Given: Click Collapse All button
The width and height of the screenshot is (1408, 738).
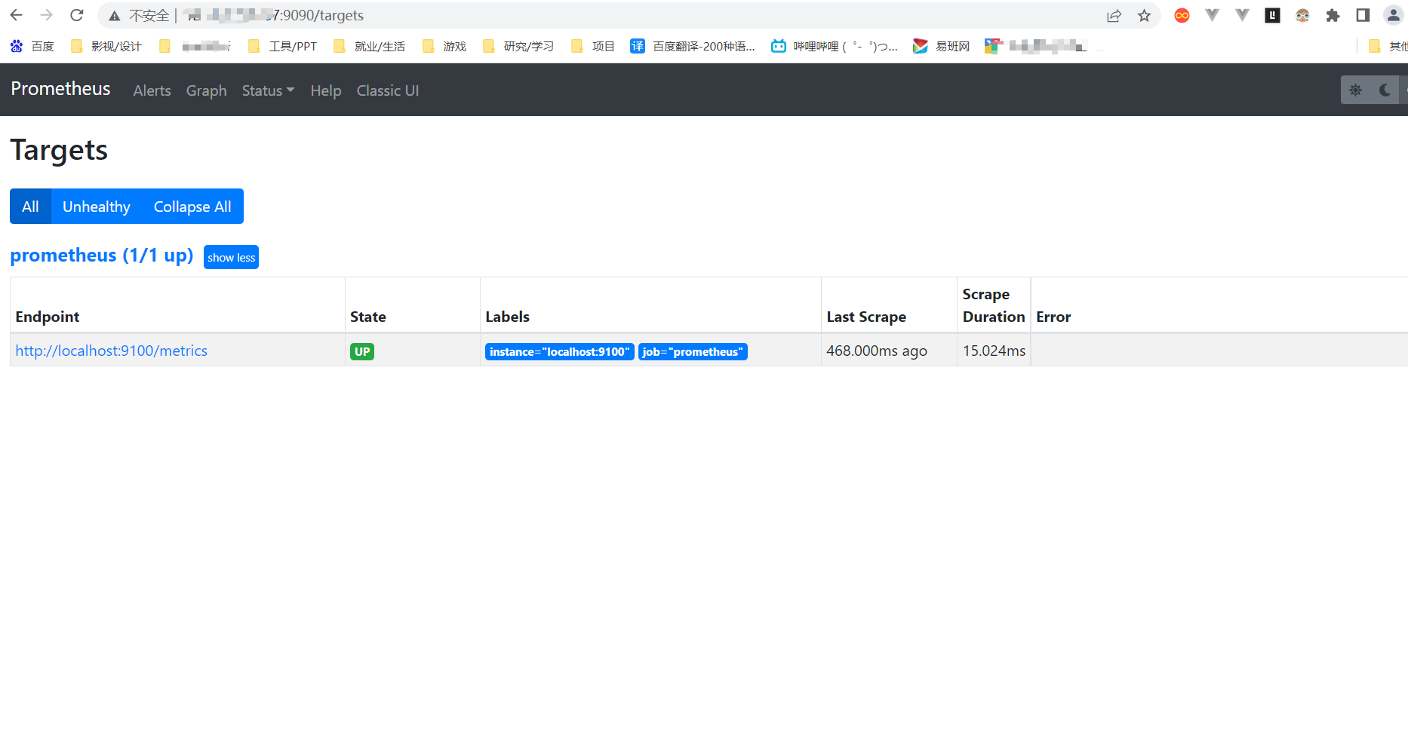Looking at the screenshot, I should pos(192,207).
